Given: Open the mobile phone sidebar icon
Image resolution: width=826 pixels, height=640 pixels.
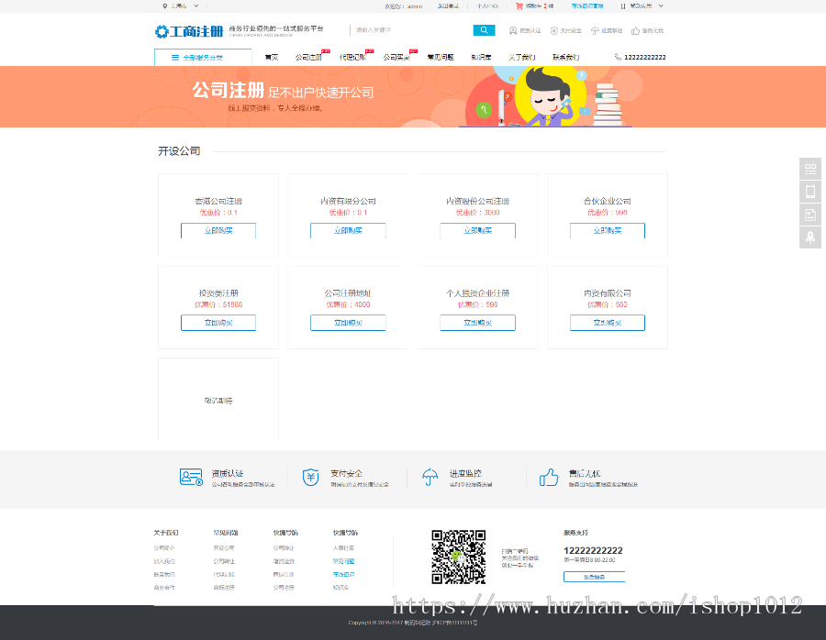Looking at the screenshot, I should pos(810,192).
